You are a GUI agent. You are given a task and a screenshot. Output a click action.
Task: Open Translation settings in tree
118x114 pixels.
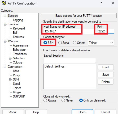point(20,54)
